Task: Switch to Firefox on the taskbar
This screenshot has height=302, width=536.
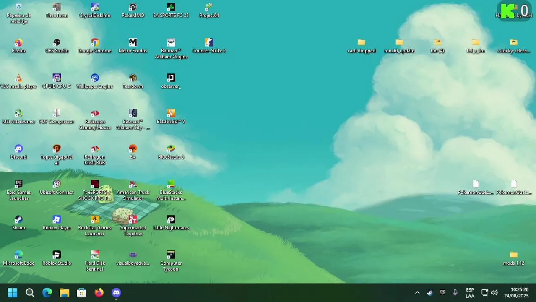Action: [x=99, y=293]
